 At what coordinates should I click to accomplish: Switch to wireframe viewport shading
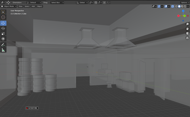[176, 6]
